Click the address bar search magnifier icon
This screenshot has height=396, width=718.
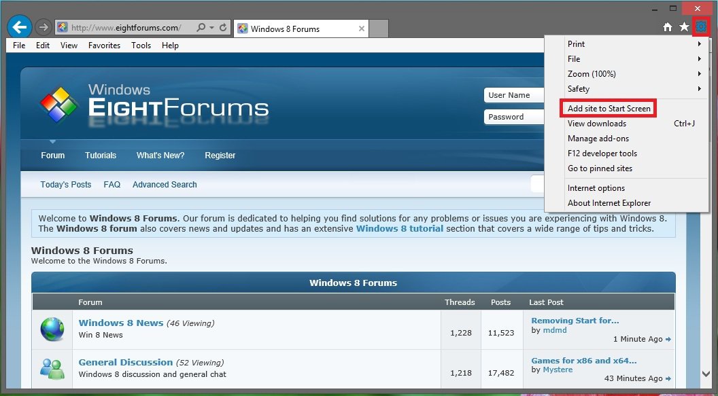pos(201,28)
